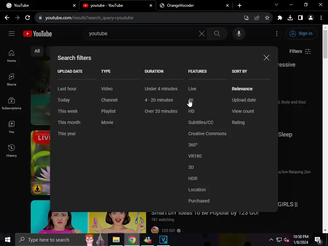The image size is (328, 246).
Task: Set type filter to Playlist
Action: (x=108, y=111)
